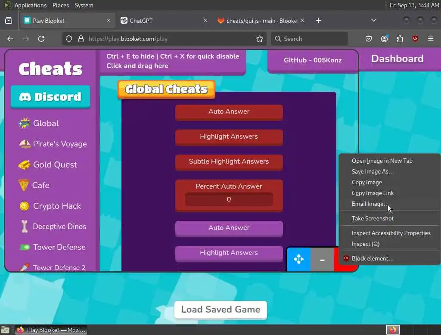Click the Play Blooket taskbar window button
This screenshot has height=335, width=441.
pyautogui.click(x=51, y=330)
